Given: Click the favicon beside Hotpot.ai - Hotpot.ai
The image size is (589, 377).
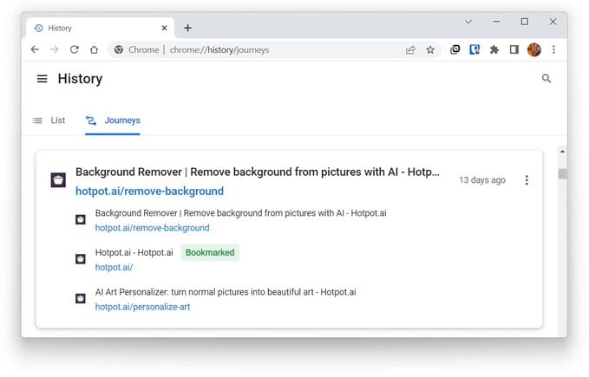Looking at the screenshot, I should [81, 259].
